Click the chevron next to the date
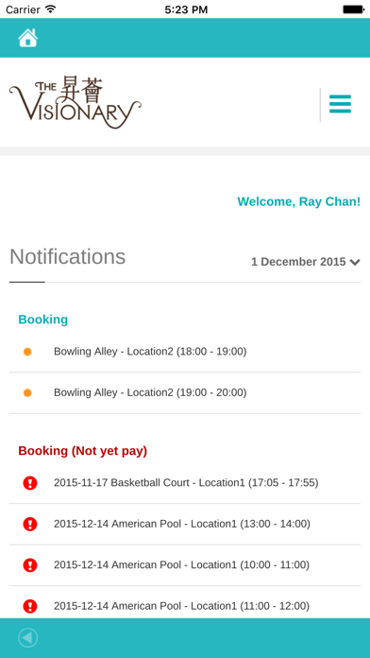Image resolution: width=370 pixels, height=658 pixels. [x=355, y=263]
